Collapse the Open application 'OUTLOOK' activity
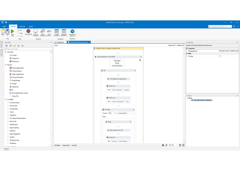 pyautogui.click(x=141, y=57)
